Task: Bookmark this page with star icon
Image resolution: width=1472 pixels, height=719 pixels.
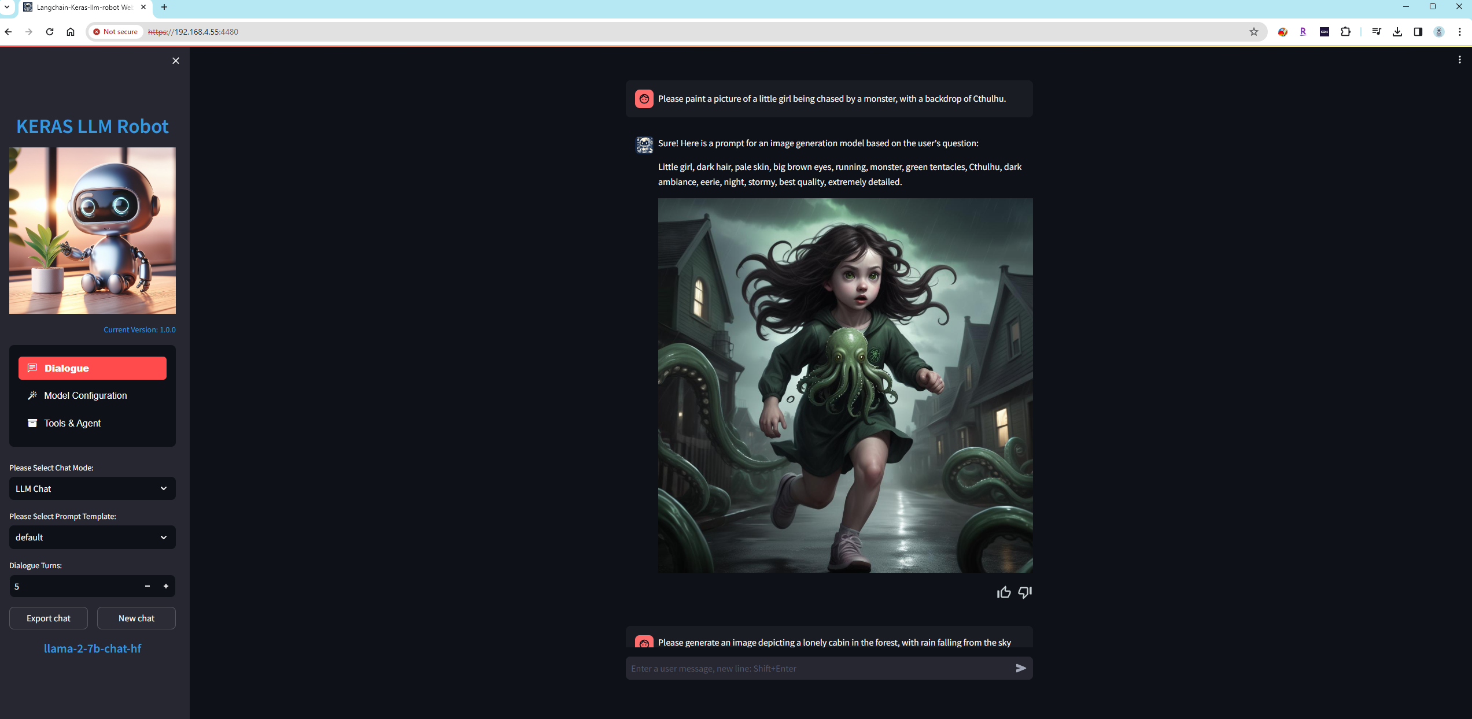Action: [x=1253, y=32]
